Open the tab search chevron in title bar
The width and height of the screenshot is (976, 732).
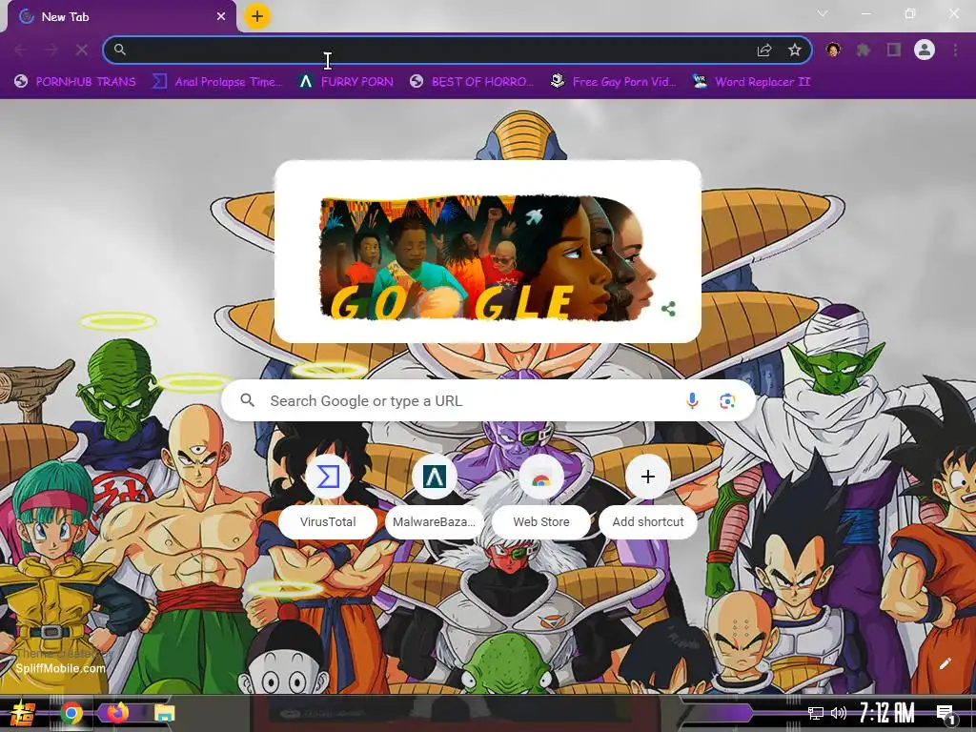[x=823, y=13]
